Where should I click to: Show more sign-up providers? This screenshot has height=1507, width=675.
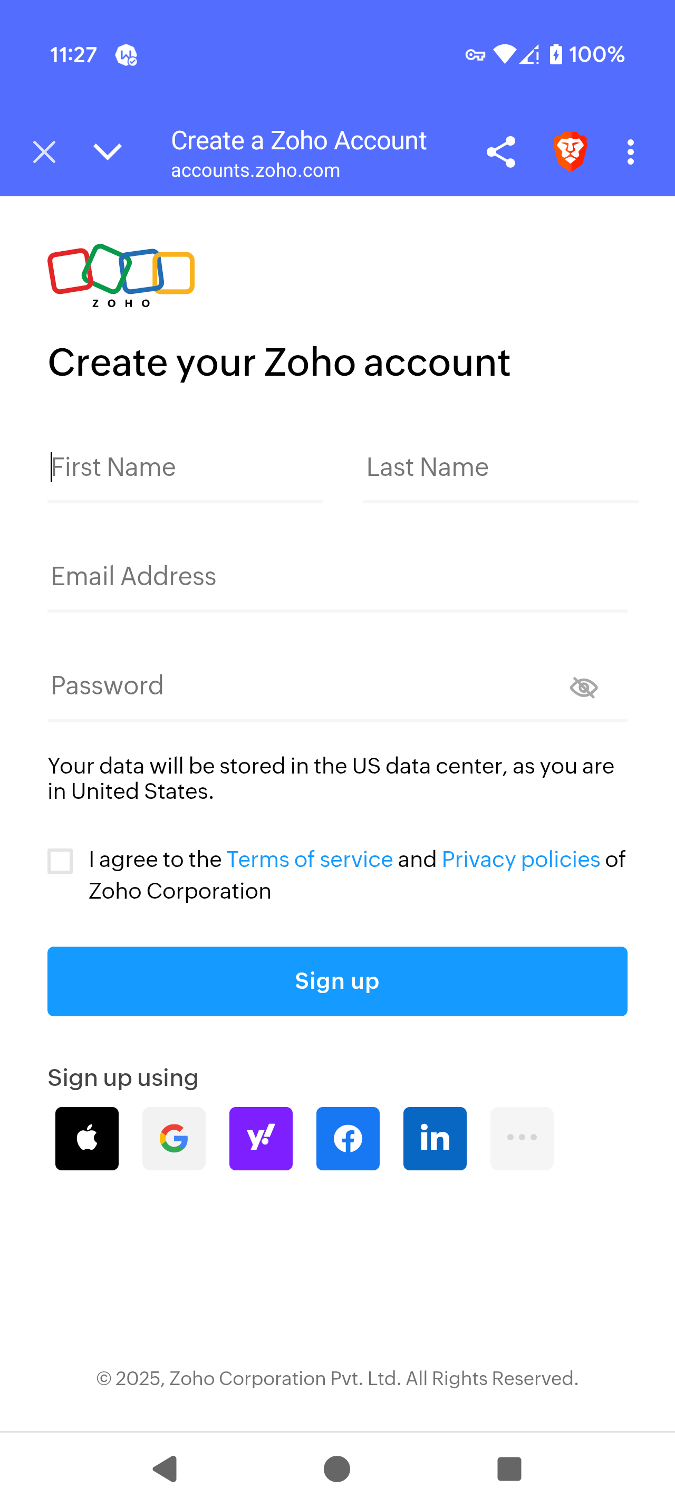coord(522,1138)
